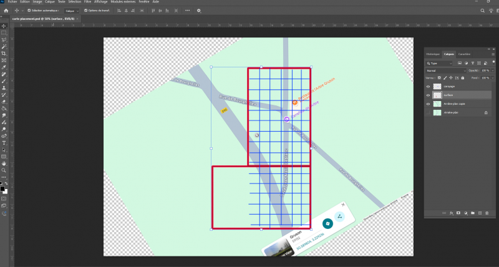Toggle visibility of the surface layer
The image size is (499, 267).
click(x=428, y=95)
